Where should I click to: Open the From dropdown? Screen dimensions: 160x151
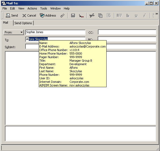(x=14, y=32)
